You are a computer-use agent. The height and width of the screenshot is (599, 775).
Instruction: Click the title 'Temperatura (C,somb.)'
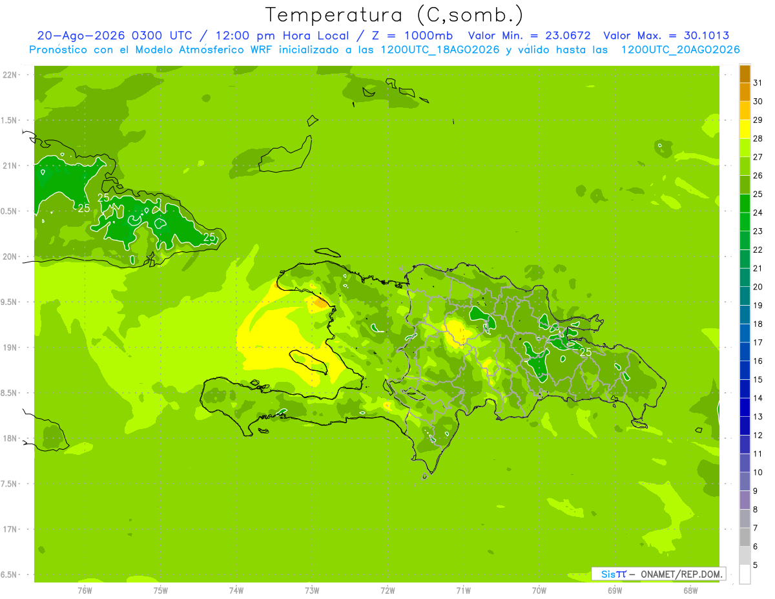pos(395,15)
